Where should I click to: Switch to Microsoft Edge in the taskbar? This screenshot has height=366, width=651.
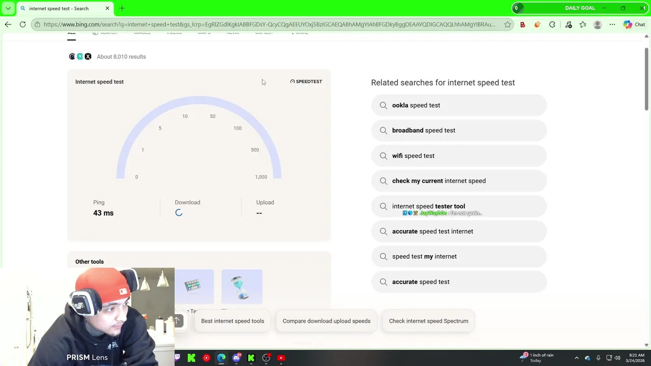[x=221, y=358]
